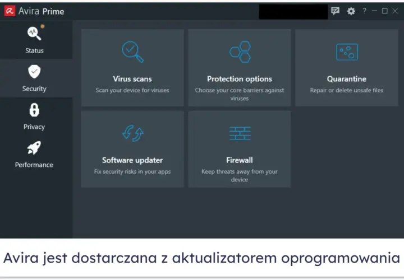Maximize the Avira Prime window
The height and width of the screenshot is (280, 404).
coord(385,11)
